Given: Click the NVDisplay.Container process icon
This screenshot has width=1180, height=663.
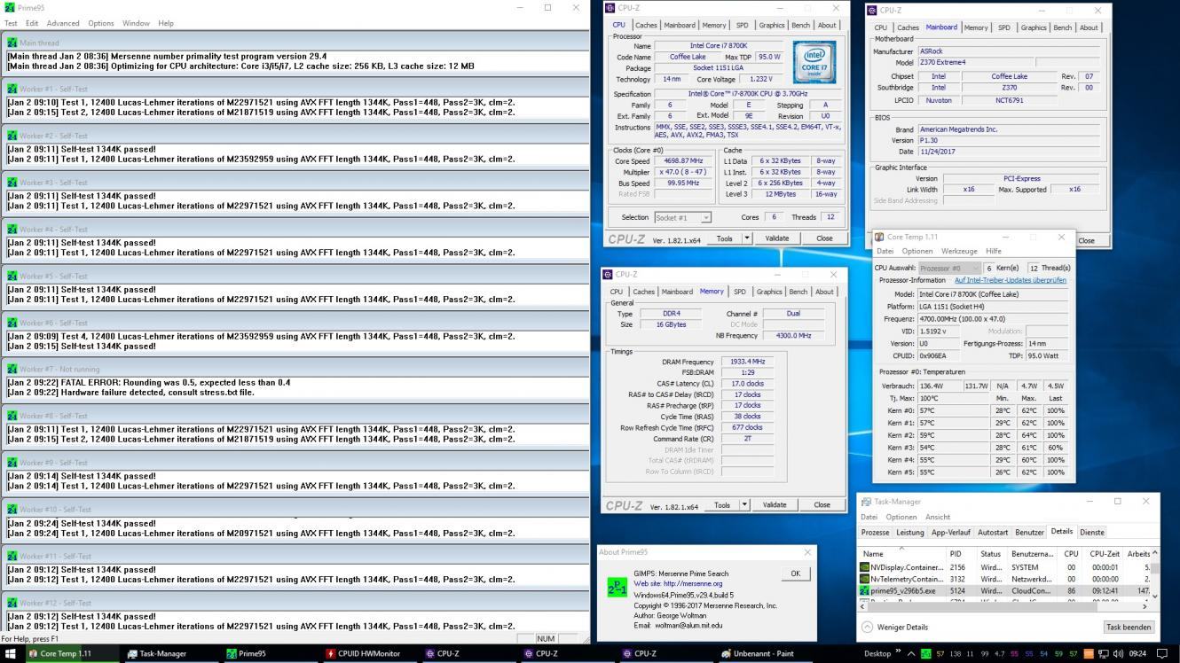Looking at the screenshot, I should pos(865,567).
